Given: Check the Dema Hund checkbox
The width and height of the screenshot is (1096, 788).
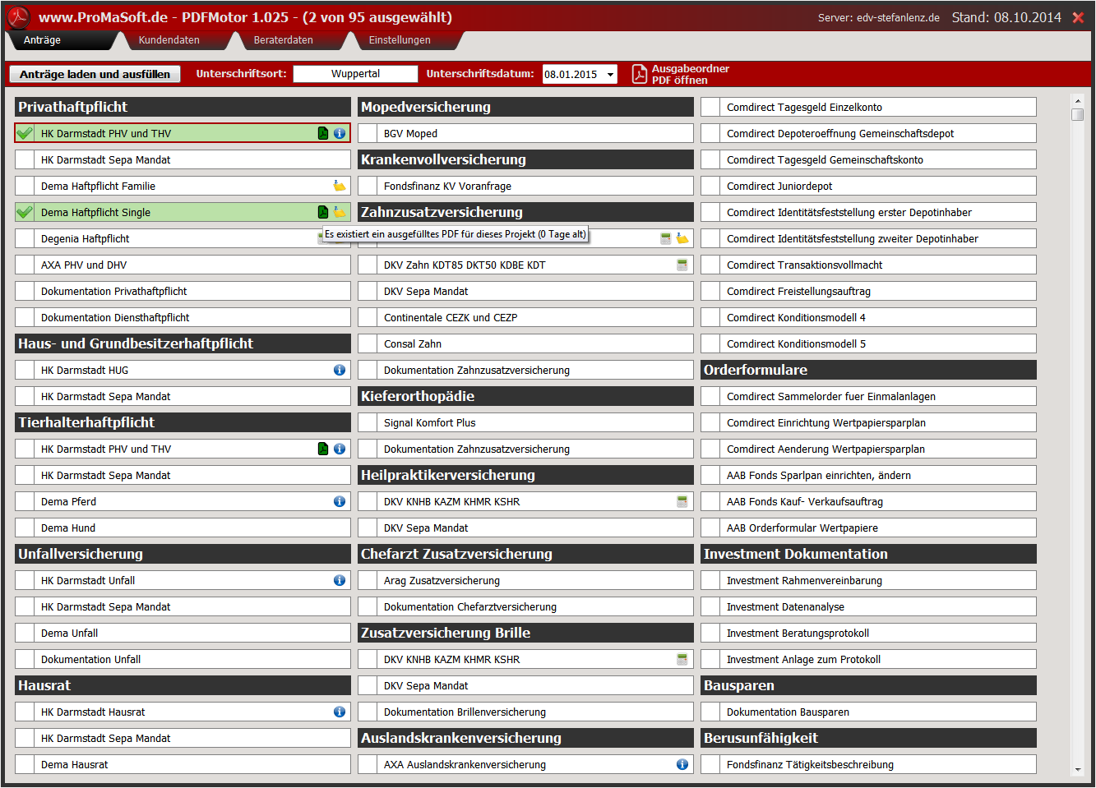Looking at the screenshot, I should click(x=25, y=528).
